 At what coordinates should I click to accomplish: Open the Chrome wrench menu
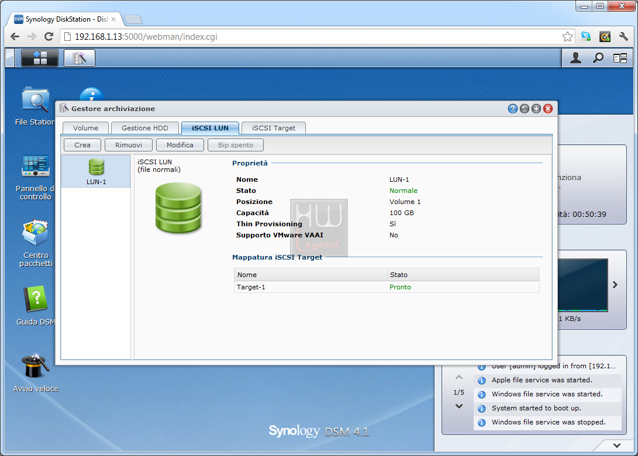click(x=623, y=37)
